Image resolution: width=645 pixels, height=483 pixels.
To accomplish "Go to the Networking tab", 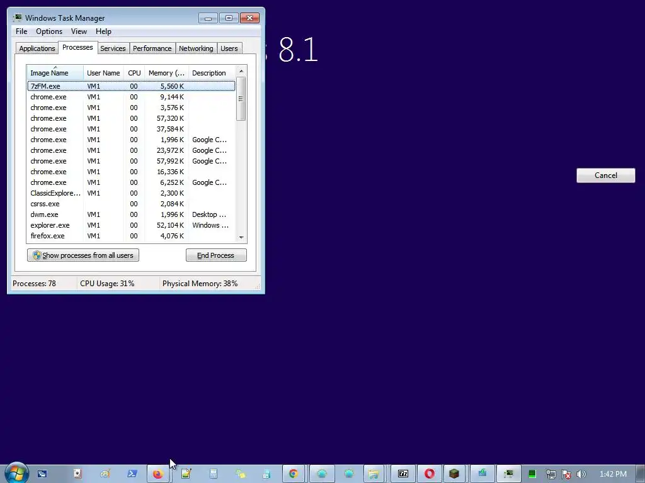I will point(196,48).
